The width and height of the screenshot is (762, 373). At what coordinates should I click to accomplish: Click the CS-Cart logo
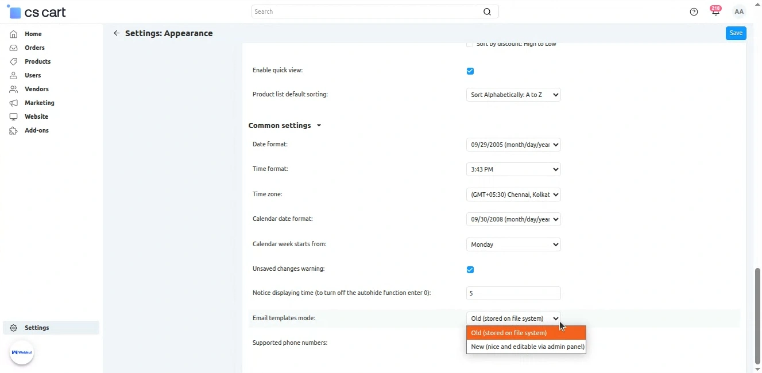click(37, 12)
